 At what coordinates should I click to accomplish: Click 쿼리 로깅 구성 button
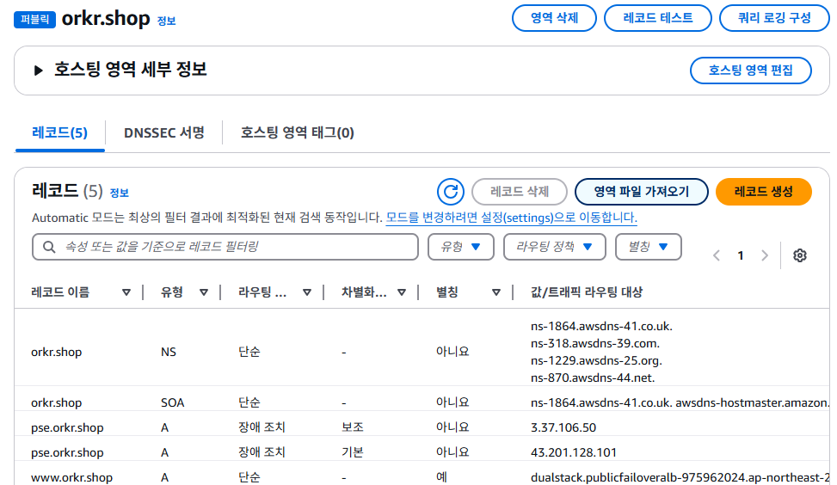(774, 18)
